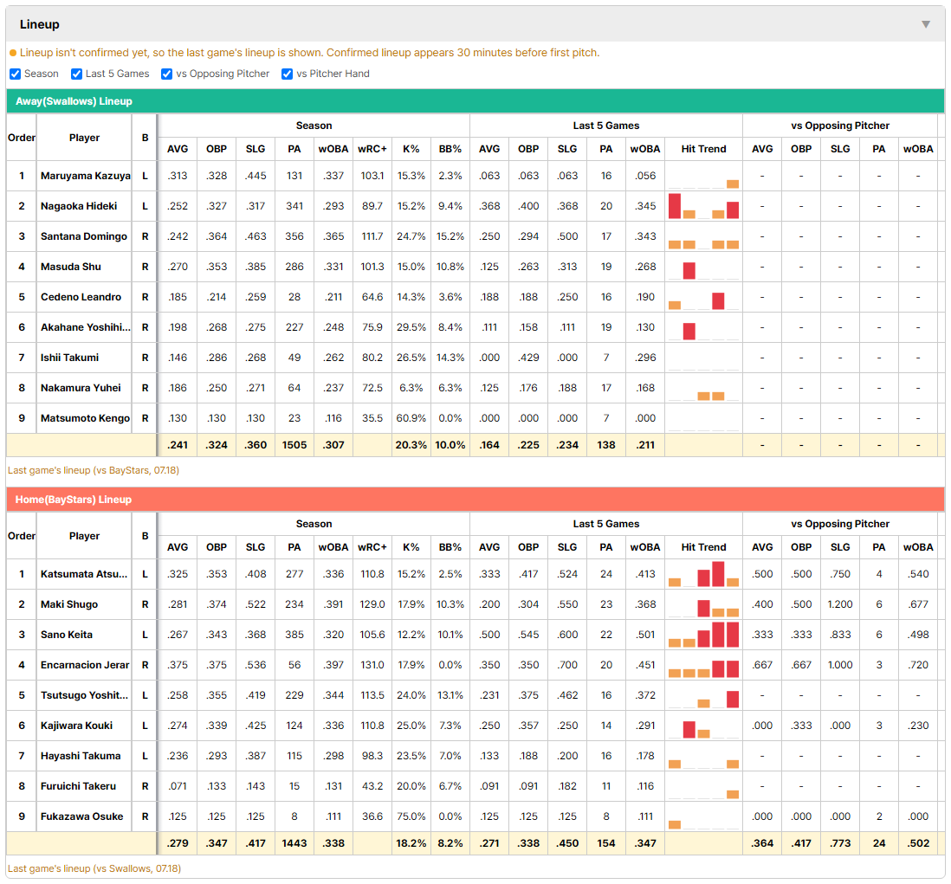This screenshot has height=884, width=951.
Task: Toggle the vs Pitcher Hand checkbox
Action: tap(288, 74)
